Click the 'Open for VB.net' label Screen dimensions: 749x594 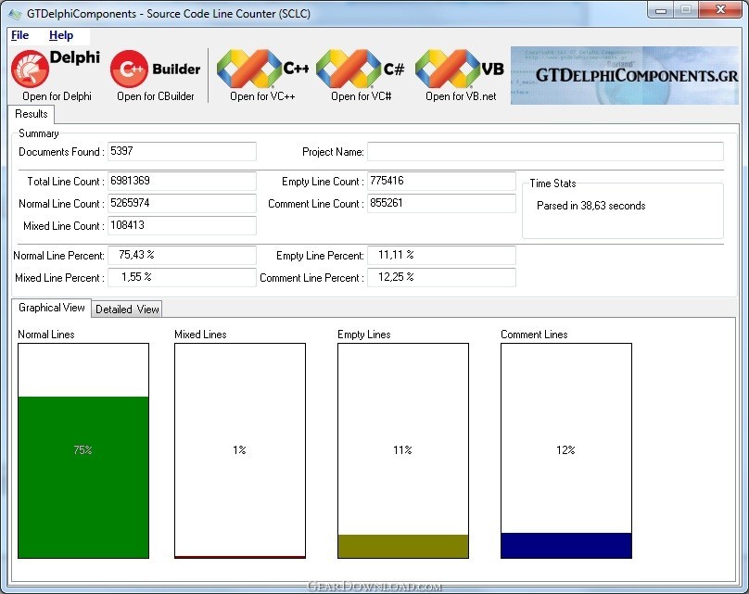461,96
